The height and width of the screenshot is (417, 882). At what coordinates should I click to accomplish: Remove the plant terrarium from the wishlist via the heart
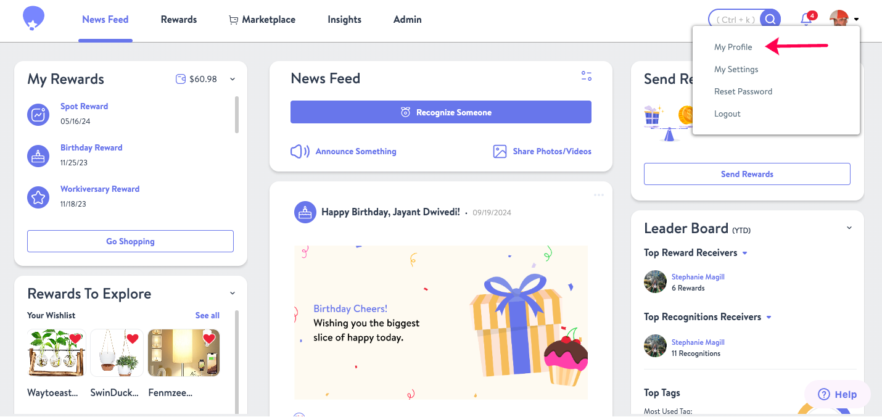coord(75,339)
